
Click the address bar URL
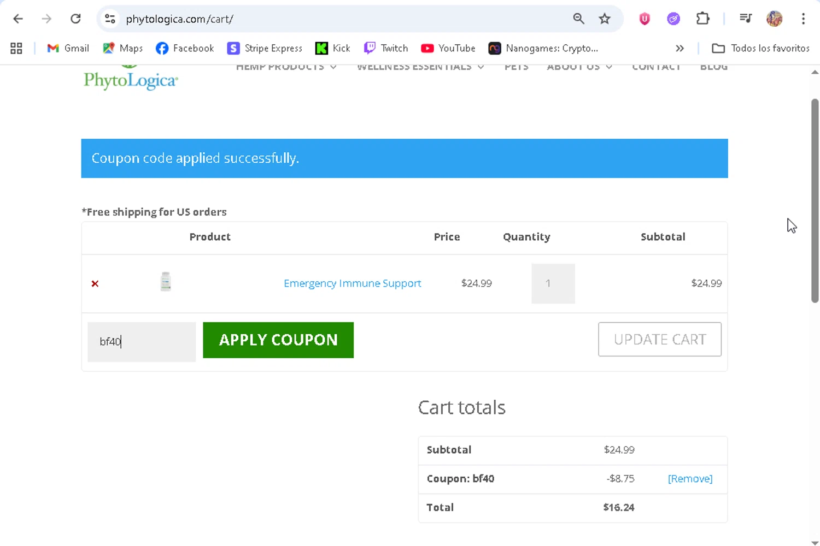(x=179, y=19)
